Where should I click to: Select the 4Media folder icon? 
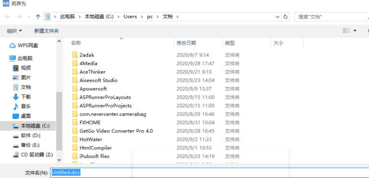tap(75, 63)
